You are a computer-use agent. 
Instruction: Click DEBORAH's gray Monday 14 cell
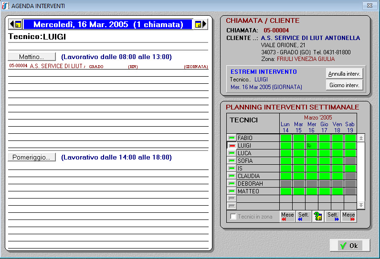pos(285,184)
